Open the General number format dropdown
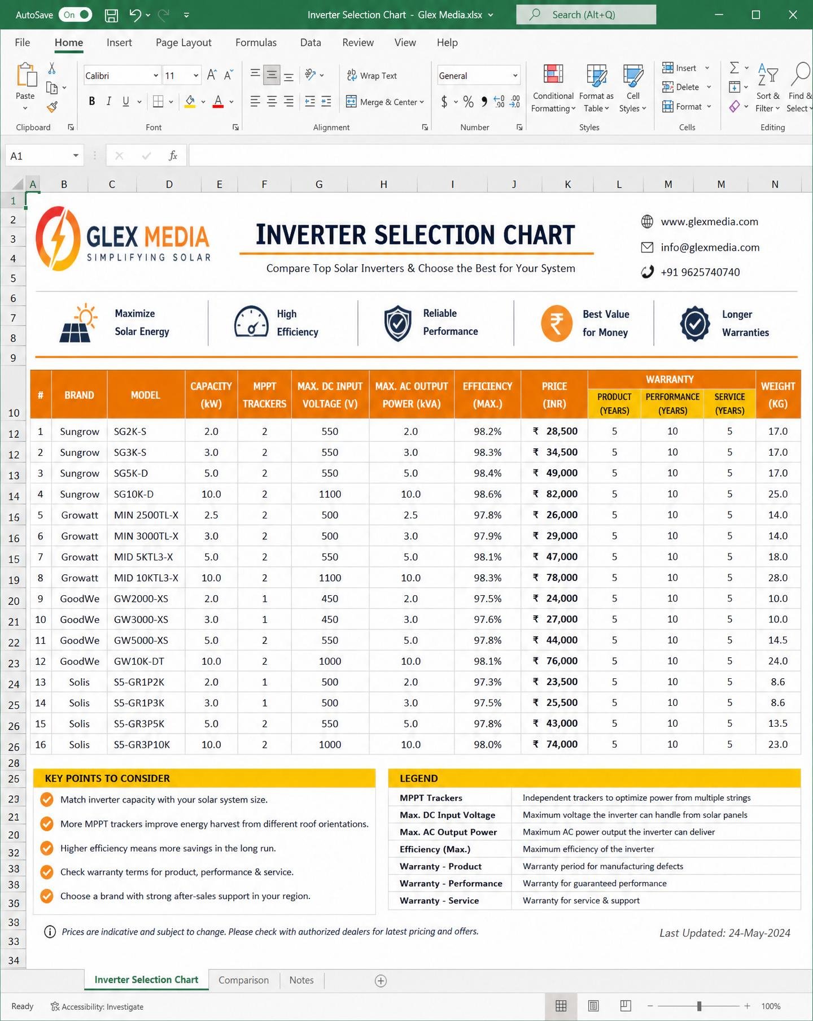 515,76
